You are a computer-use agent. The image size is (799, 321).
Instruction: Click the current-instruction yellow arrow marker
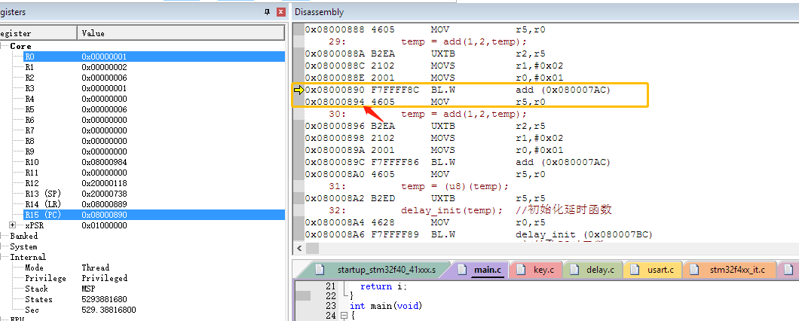pos(298,90)
